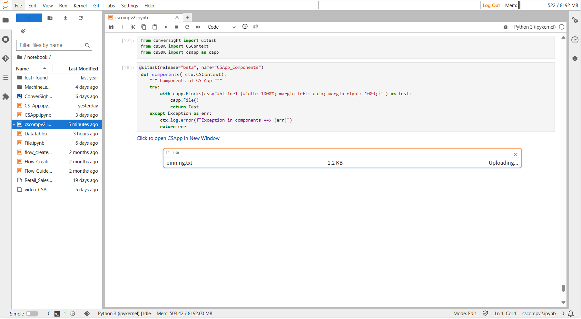Copy the selected cell
The image size is (581, 319).
click(x=144, y=27)
